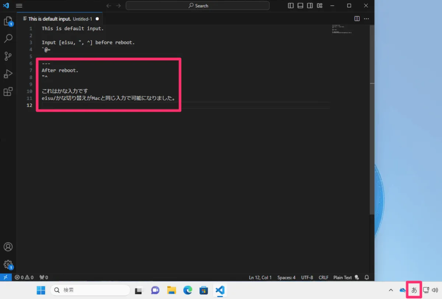442x299 pixels.
Task: Open the editor More Actions ellipsis menu
Action: click(x=366, y=18)
